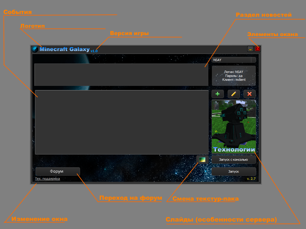306x229 pixels.
Task: Close the launcher with red X
Action: [258, 49]
